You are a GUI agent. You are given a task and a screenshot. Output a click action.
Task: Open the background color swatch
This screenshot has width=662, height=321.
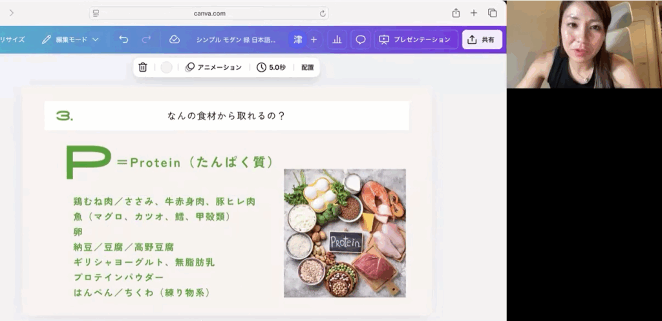tap(167, 67)
